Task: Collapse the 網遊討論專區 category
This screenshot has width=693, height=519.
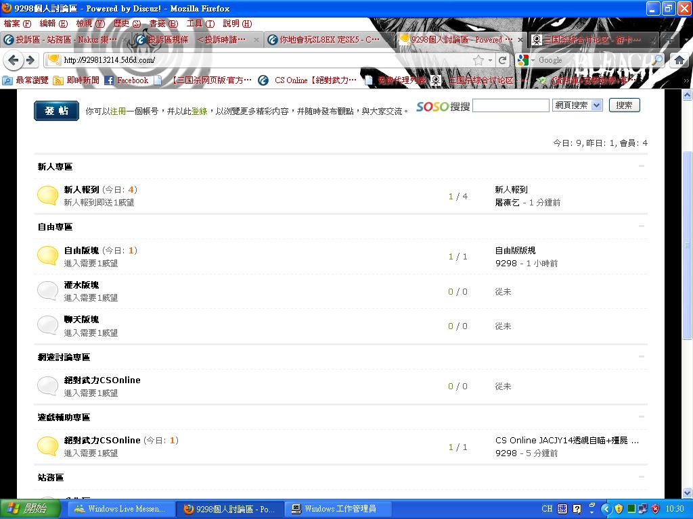Action: pos(641,356)
